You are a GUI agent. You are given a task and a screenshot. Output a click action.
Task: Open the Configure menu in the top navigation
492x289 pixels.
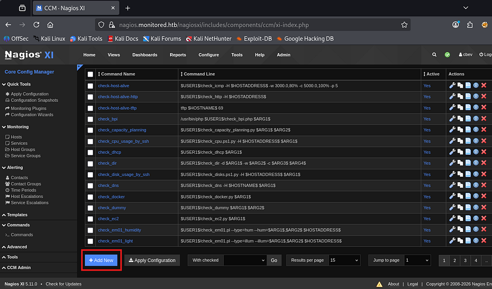209,55
